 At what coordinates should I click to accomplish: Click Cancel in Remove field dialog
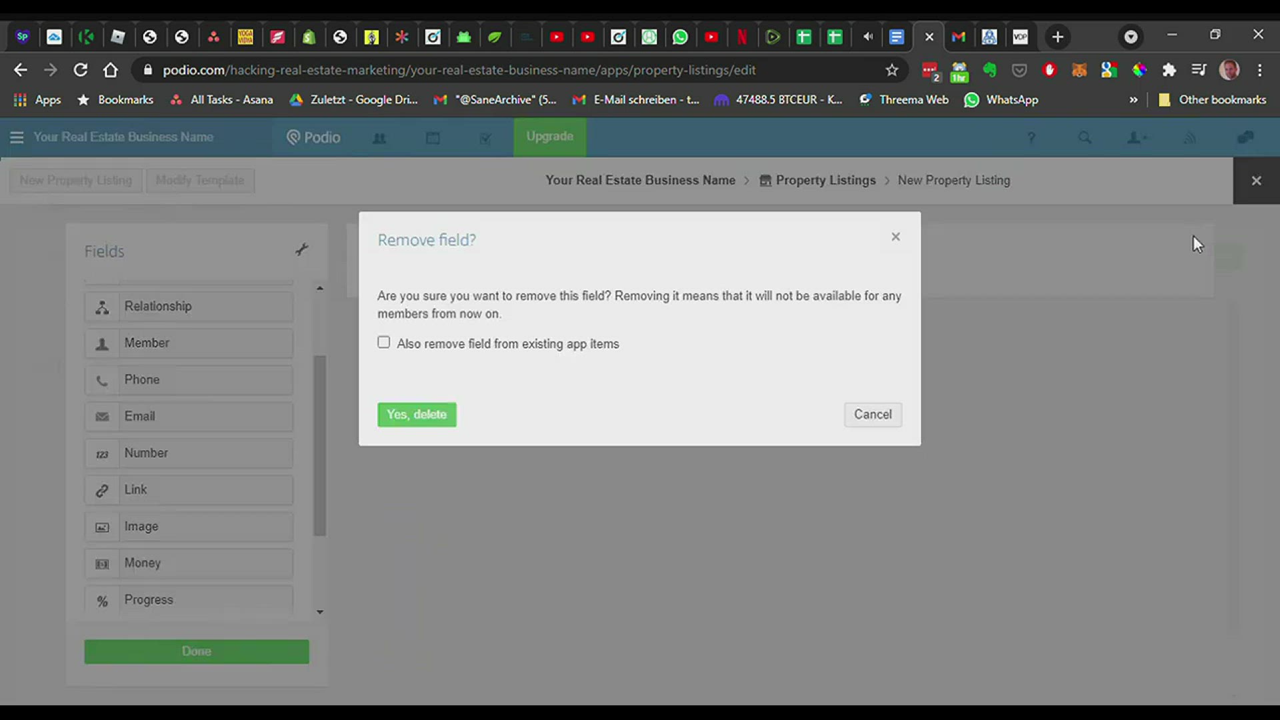[873, 415]
